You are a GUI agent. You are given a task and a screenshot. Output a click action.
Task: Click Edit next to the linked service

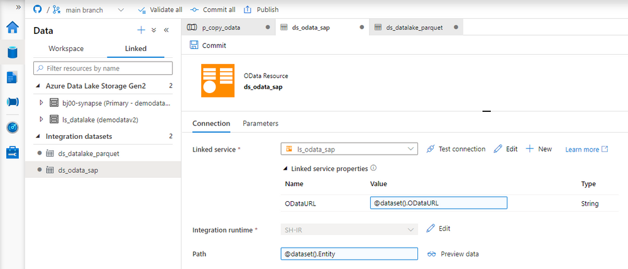505,149
